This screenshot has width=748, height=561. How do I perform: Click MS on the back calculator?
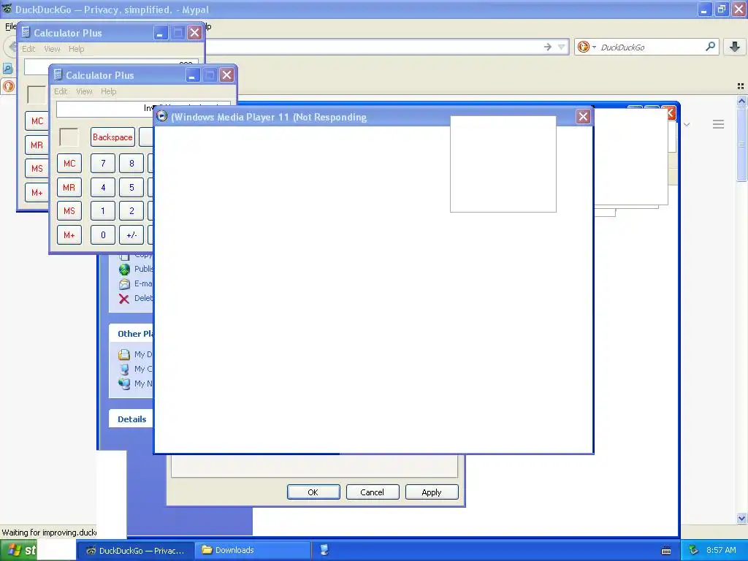click(37, 169)
